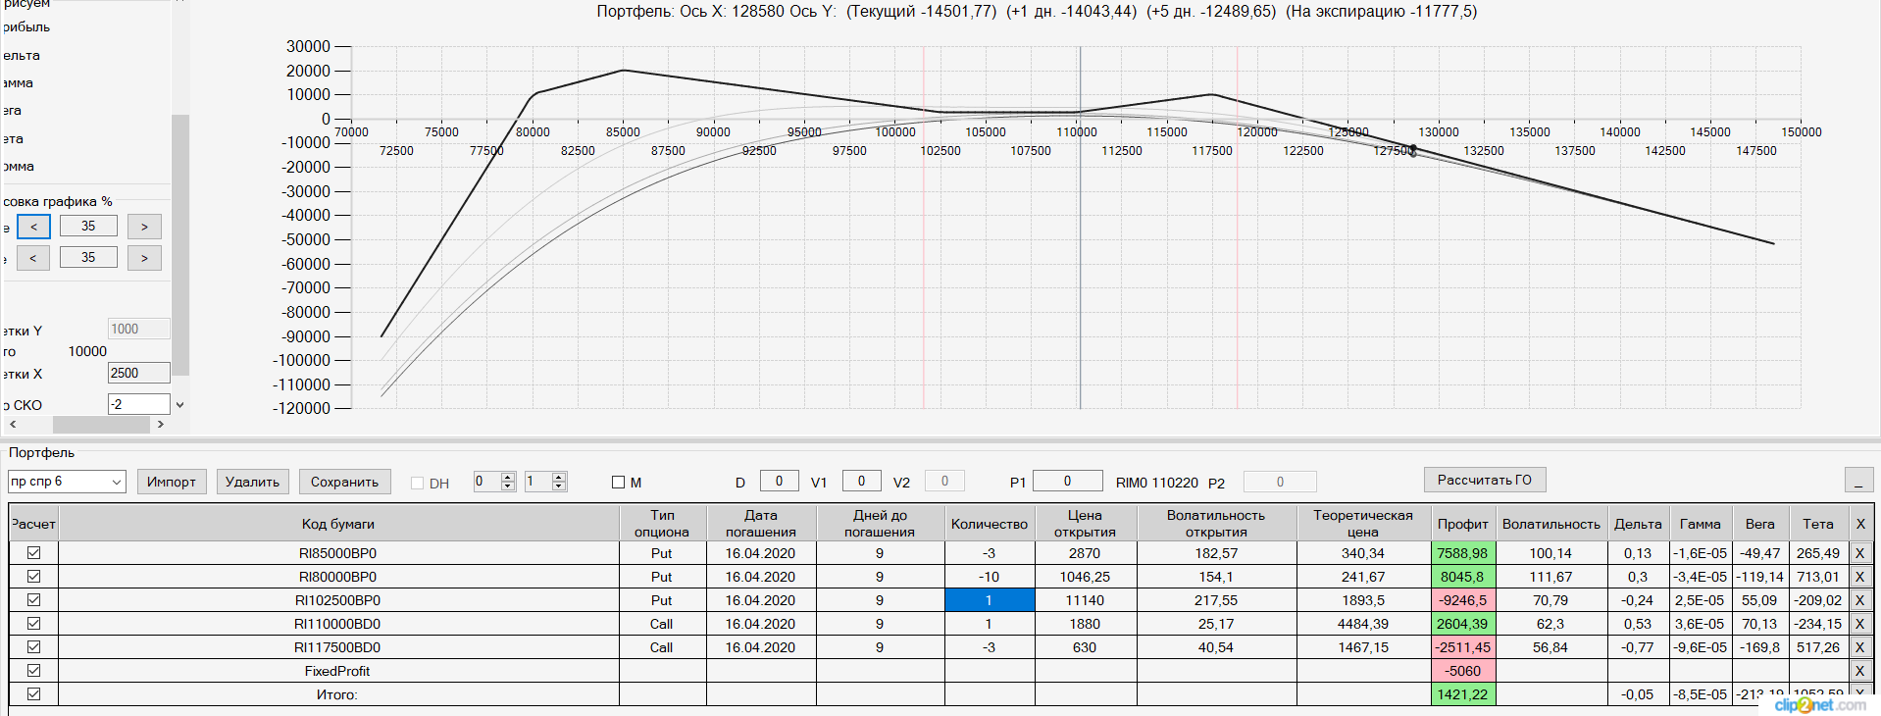
Task: Increase the stepper showing 0 next to DH
Action: (508, 477)
